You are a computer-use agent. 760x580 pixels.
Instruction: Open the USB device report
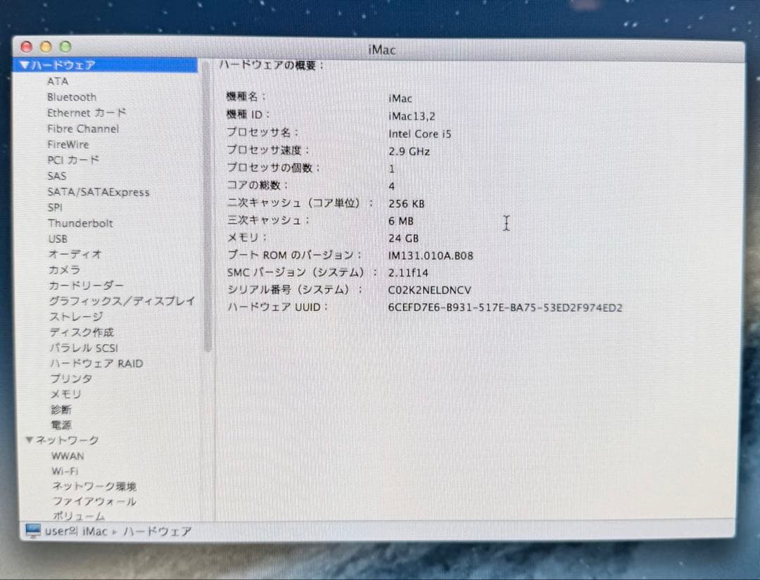click(x=58, y=239)
